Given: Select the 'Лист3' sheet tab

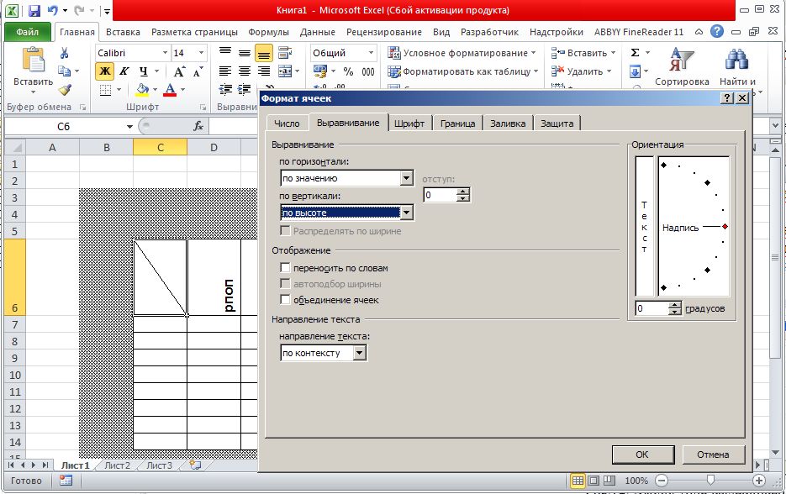Looking at the screenshot, I should [159, 465].
